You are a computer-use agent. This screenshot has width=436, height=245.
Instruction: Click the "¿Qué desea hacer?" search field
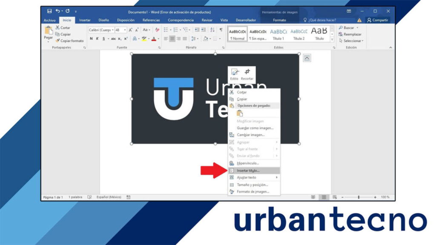point(322,20)
